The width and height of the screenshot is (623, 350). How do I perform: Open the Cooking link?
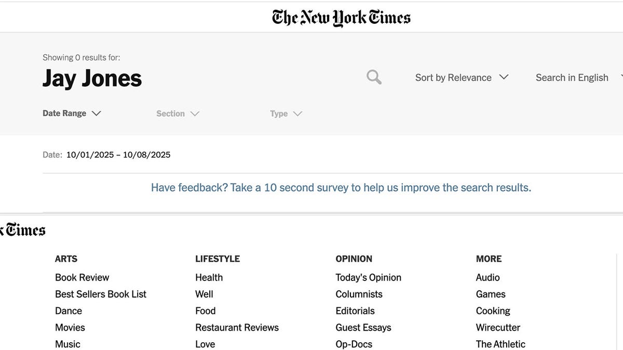pos(493,311)
